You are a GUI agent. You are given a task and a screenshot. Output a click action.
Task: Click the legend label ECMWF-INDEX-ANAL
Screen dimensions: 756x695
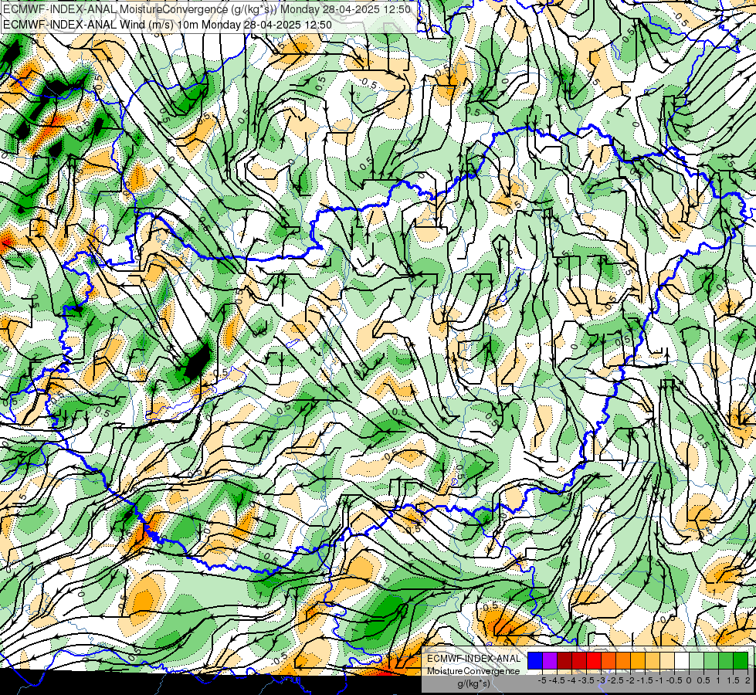(473, 659)
